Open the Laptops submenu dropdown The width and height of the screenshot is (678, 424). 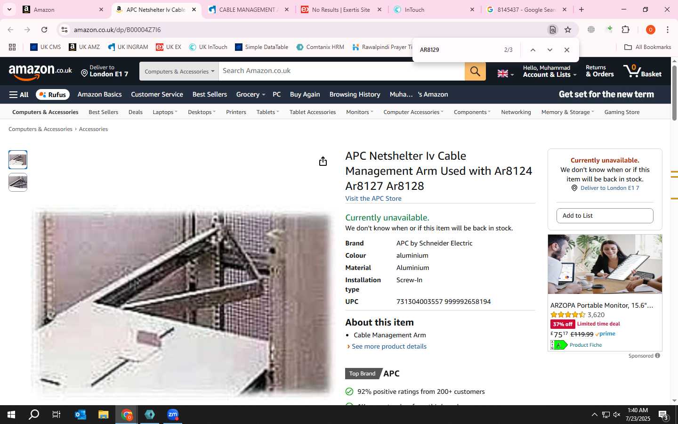tap(165, 112)
